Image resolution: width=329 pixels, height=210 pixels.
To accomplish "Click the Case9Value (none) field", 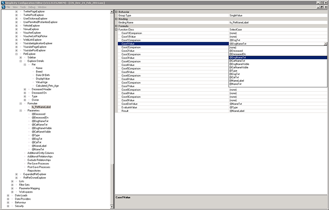I will pyautogui.click(x=278, y=100).
